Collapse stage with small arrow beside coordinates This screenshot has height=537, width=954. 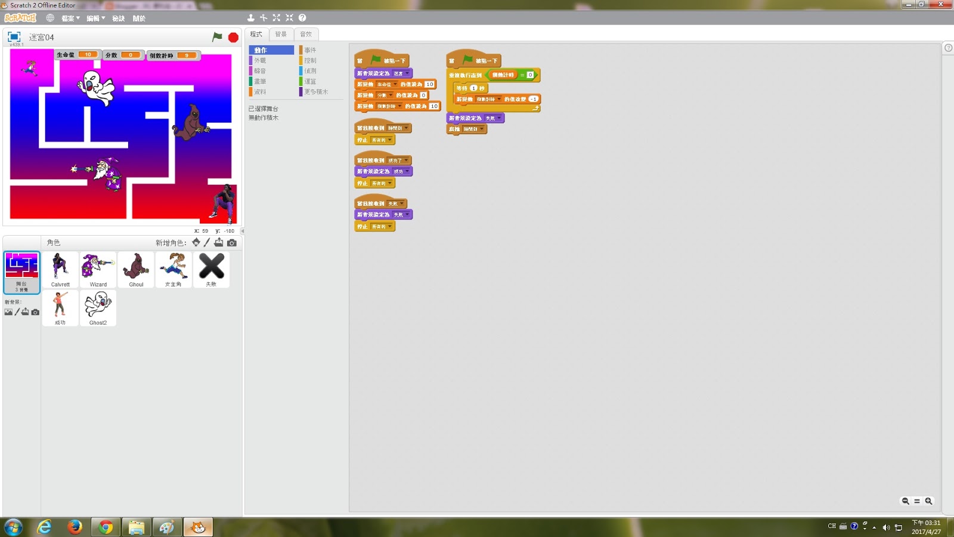pyautogui.click(x=242, y=231)
